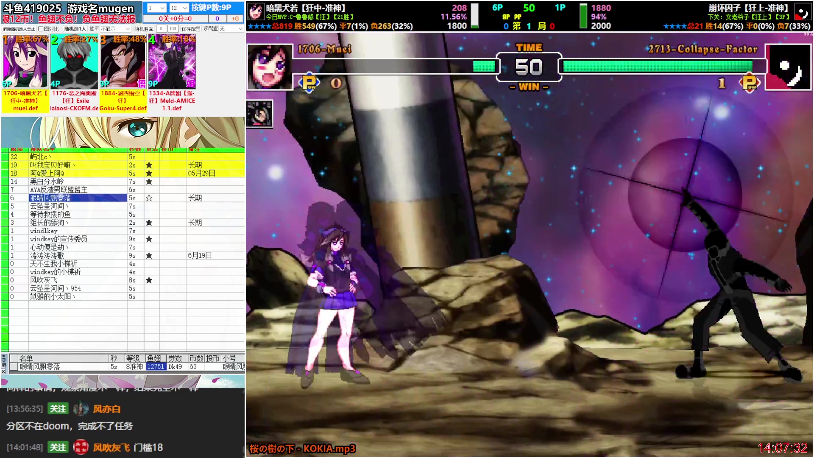Toggle the 图对比 checkbox
This screenshot has width=814, height=458.
[x=41, y=29]
